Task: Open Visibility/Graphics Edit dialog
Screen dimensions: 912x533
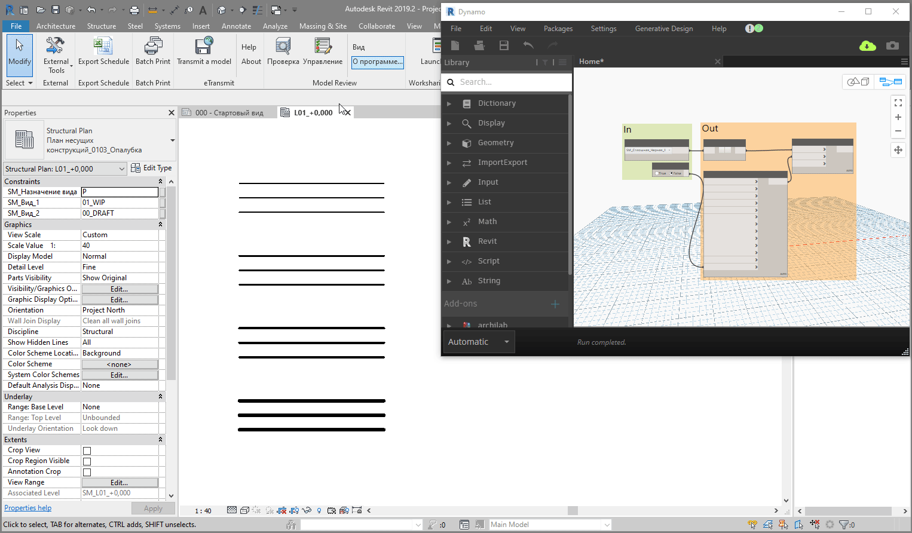Action: 119,288
